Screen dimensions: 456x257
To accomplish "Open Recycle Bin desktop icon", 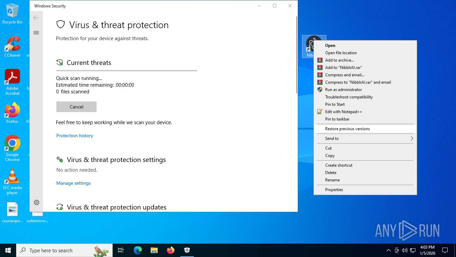I will pyautogui.click(x=12, y=14).
